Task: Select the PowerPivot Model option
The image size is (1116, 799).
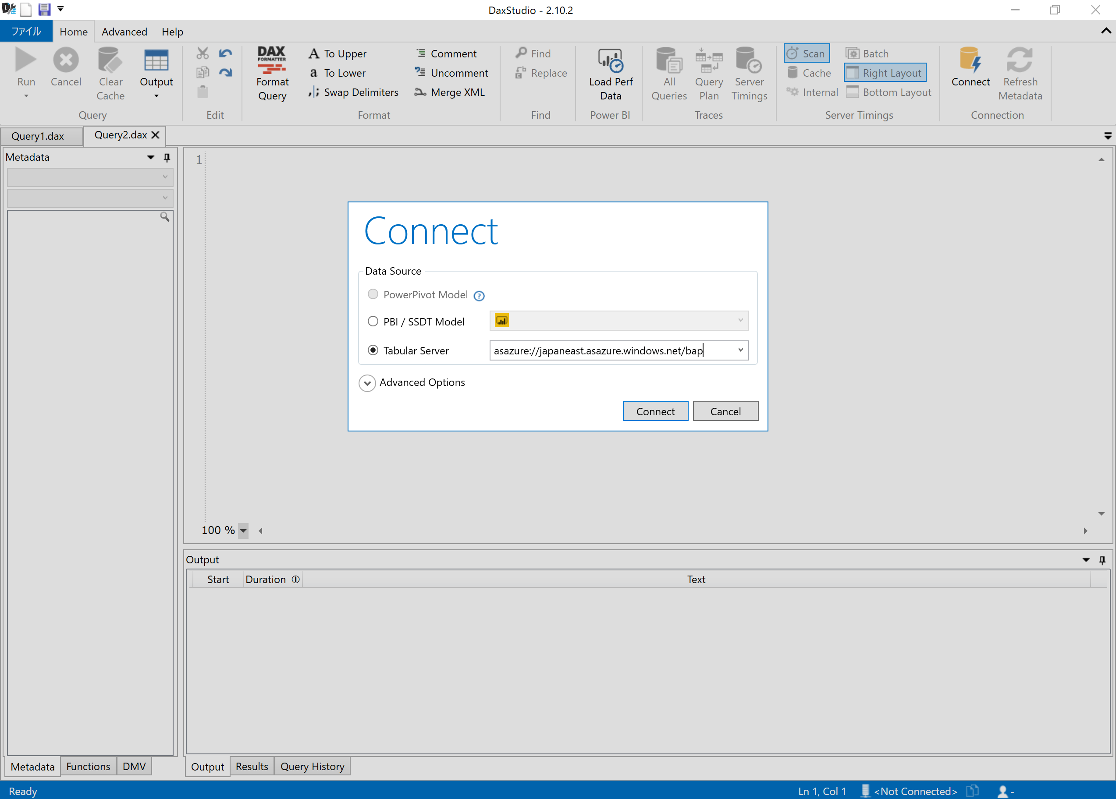Action: click(x=373, y=294)
